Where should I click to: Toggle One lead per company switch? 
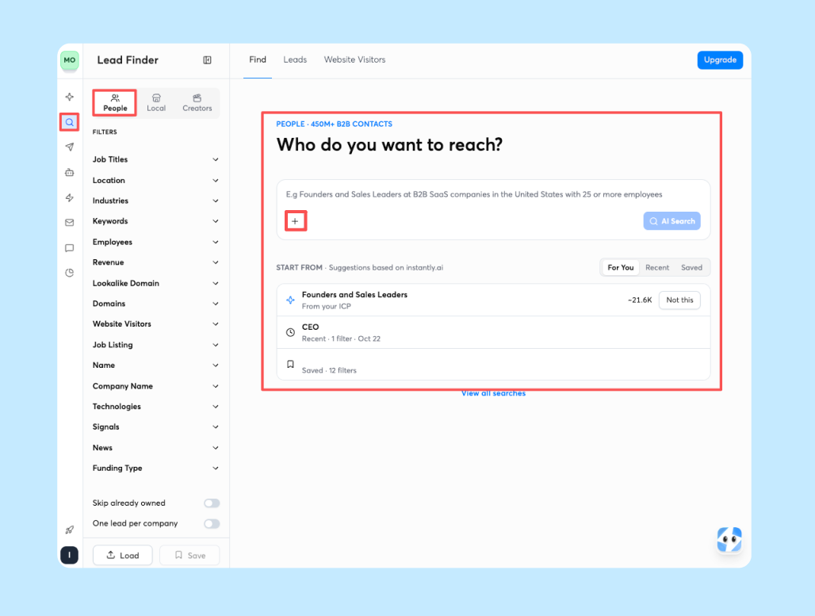[212, 523]
